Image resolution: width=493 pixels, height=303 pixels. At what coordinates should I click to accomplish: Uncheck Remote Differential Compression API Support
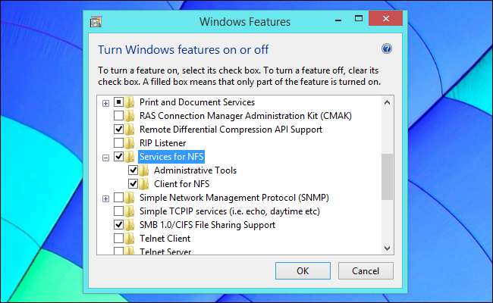(118, 130)
